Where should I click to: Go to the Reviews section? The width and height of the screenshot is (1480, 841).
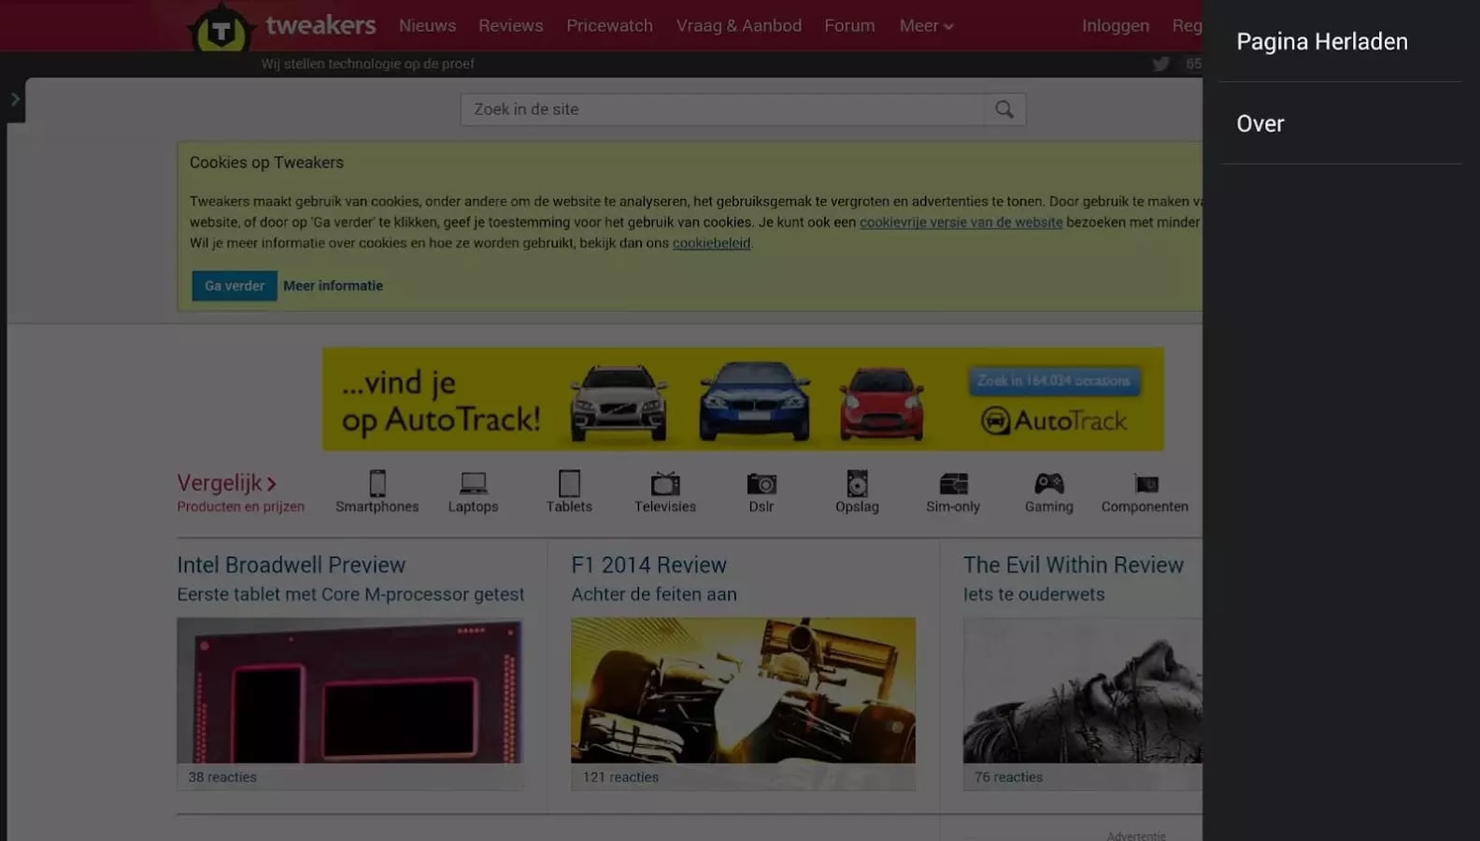pyautogui.click(x=510, y=25)
